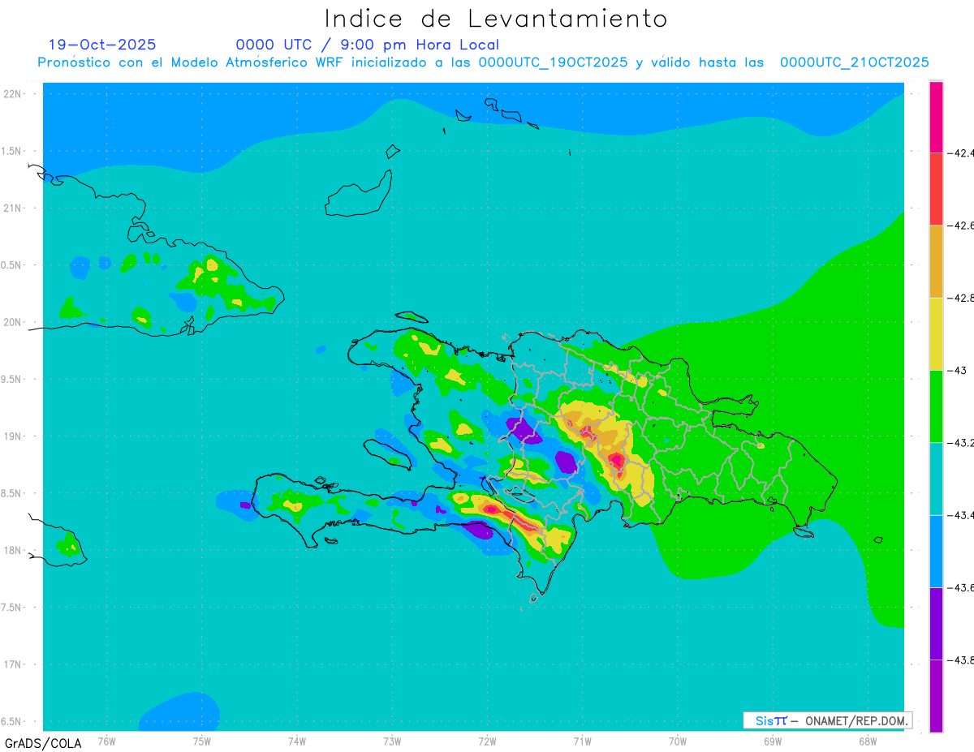Click the purple swatch between -43.6 and -43.8
The image size is (974, 752).
tap(936, 623)
